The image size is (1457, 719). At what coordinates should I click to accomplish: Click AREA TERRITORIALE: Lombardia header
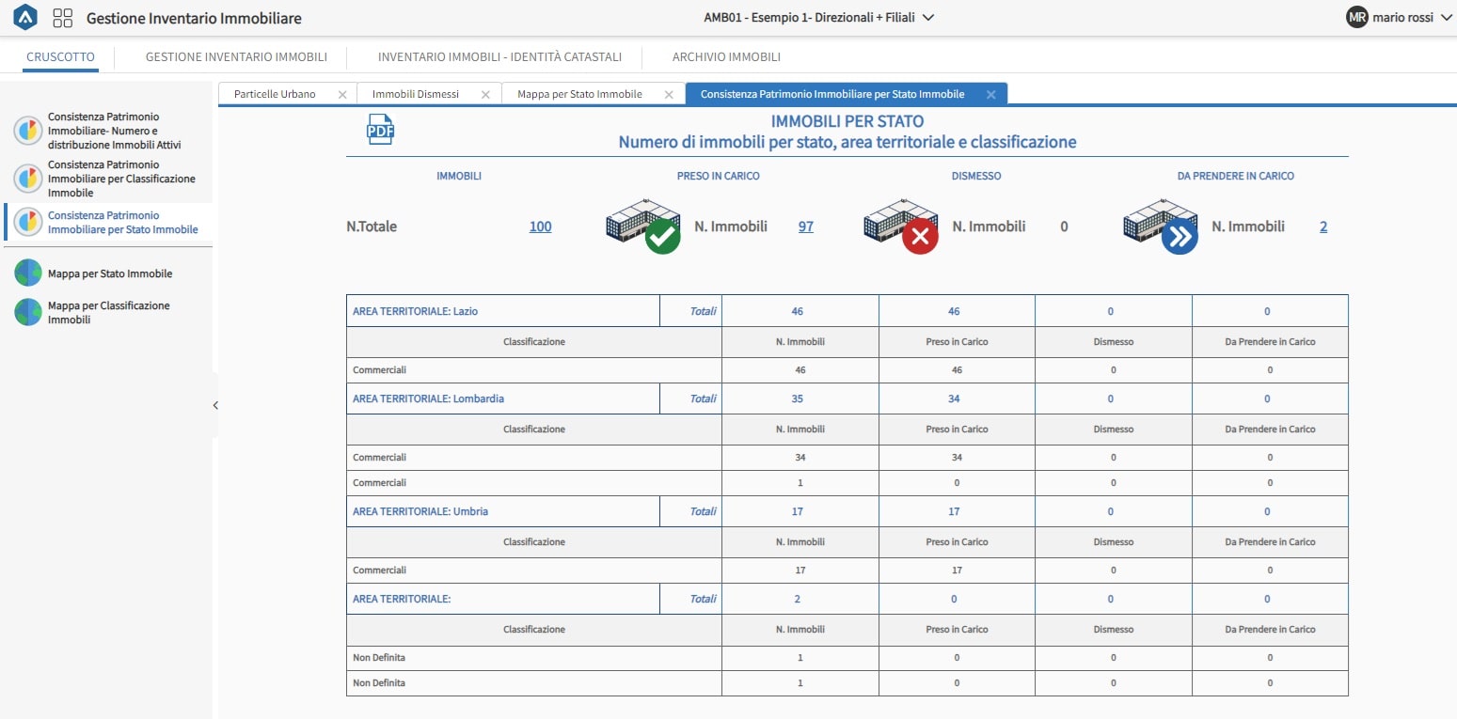(428, 399)
